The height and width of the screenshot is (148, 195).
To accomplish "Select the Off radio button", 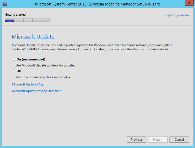I will click(14, 71).
